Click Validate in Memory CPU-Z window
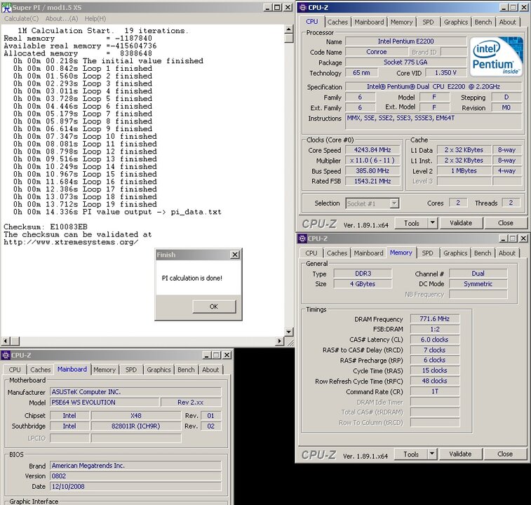531x505 pixels. (x=460, y=454)
